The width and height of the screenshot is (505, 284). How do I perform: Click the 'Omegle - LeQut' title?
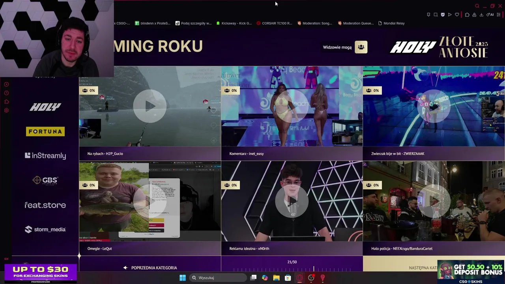pyautogui.click(x=99, y=248)
